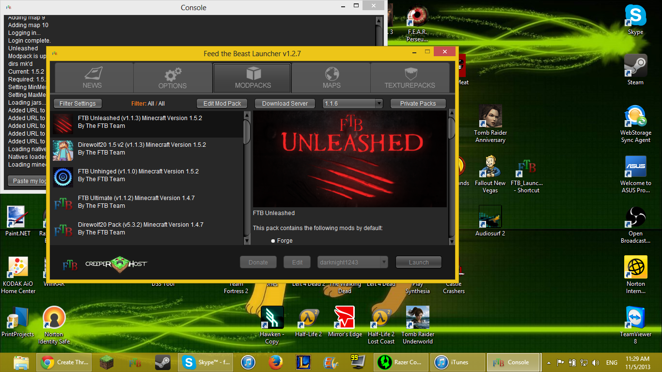Click the Razer Co... taskbar item
The width and height of the screenshot is (662, 372).
(401, 362)
